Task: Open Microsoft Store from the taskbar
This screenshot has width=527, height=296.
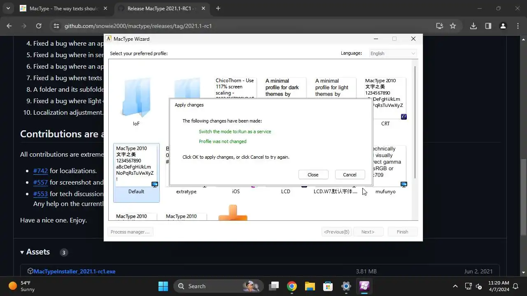Action: coord(328,286)
